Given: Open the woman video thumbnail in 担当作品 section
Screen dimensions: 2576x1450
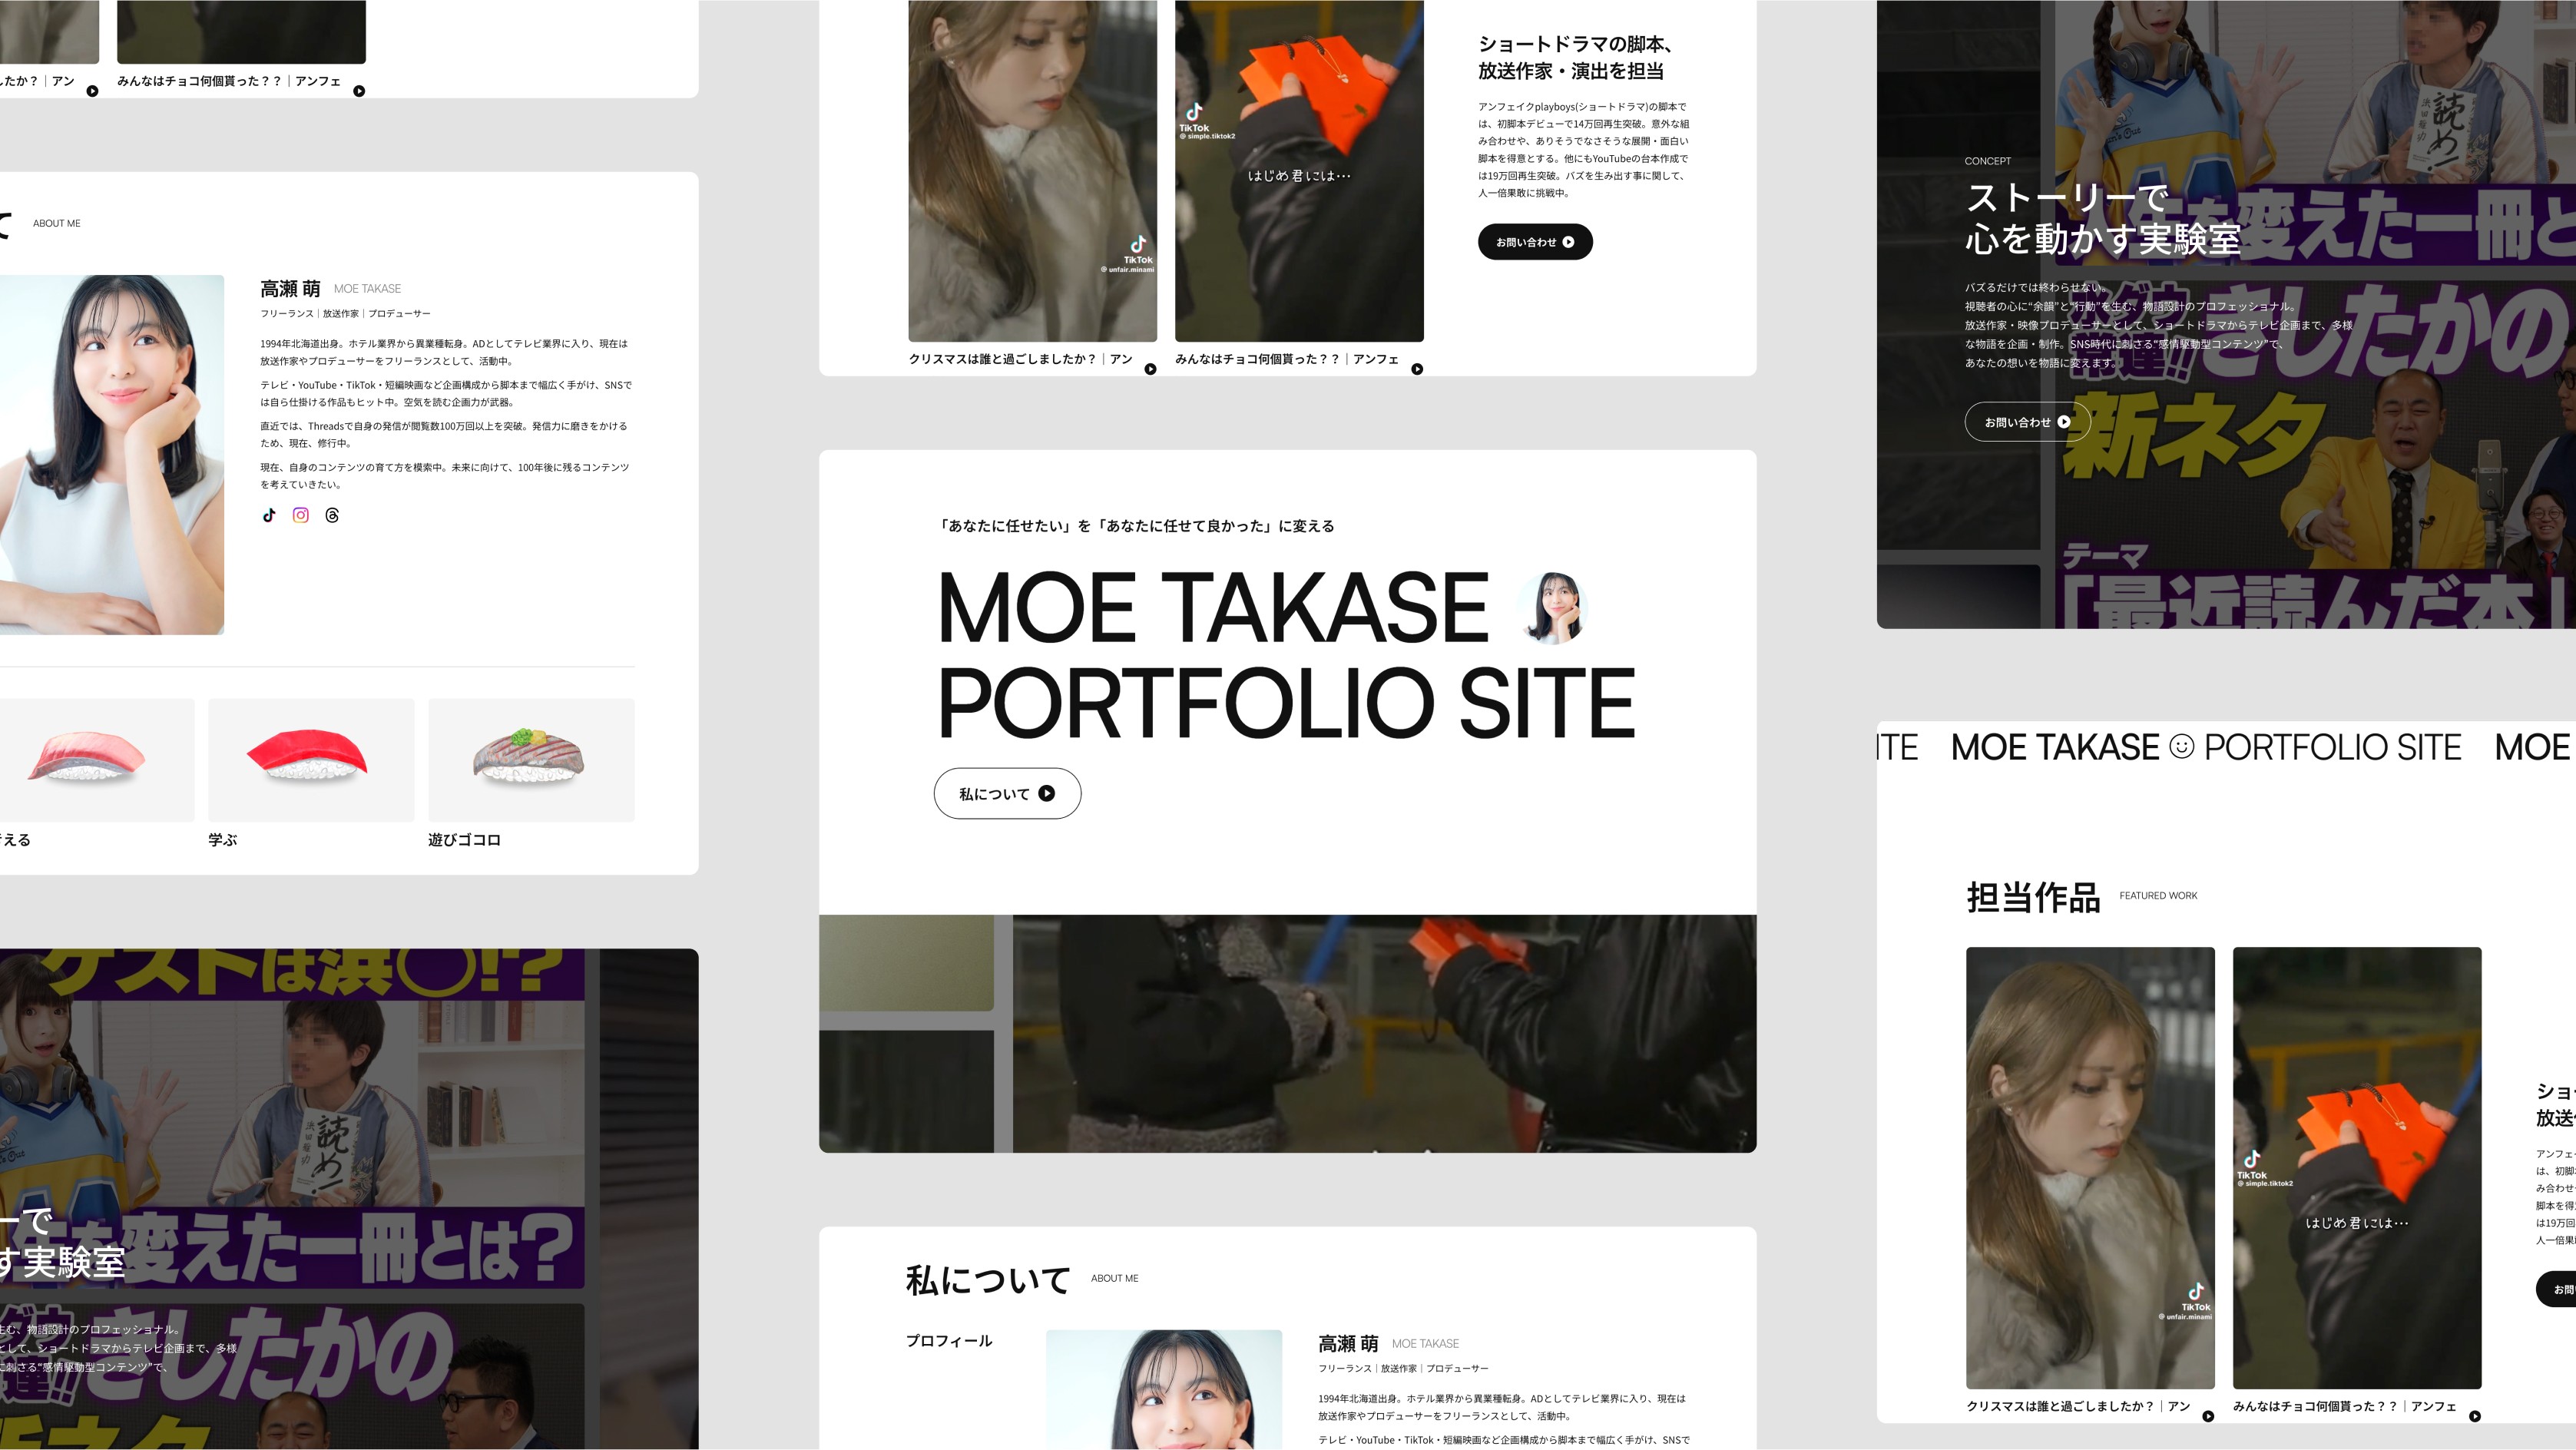Looking at the screenshot, I should pos(2090,1167).
